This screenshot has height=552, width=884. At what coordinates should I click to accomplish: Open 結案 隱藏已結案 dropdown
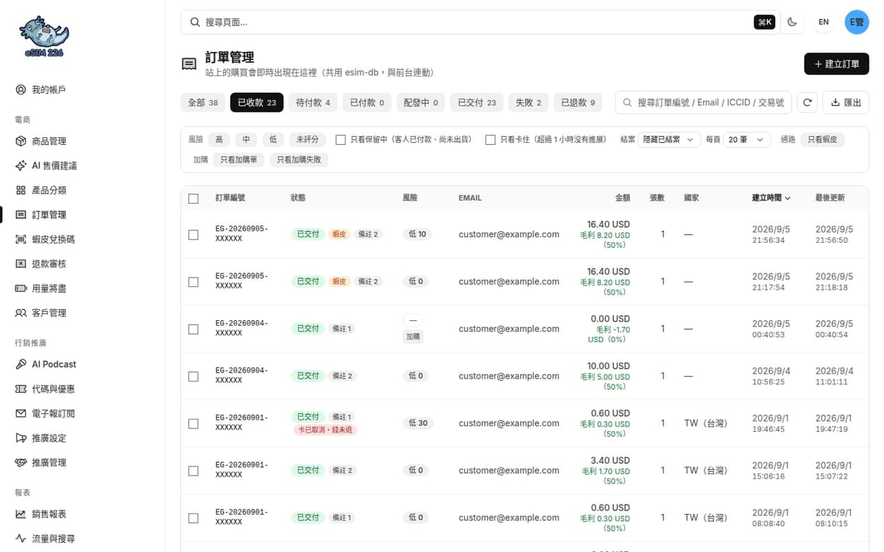[x=669, y=139]
